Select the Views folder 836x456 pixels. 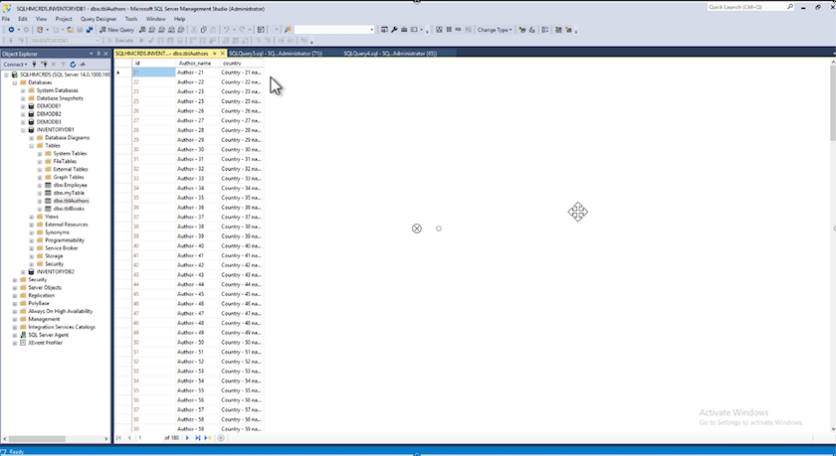tap(52, 217)
